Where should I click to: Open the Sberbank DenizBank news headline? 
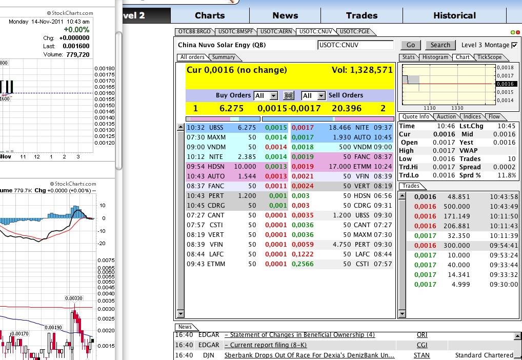point(309,355)
